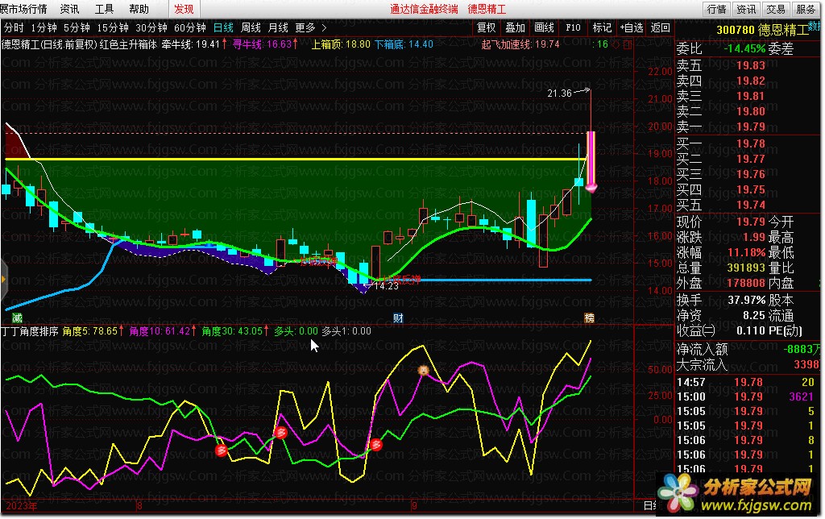This screenshot has height=519, width=825.
Task: Select the 日线 daily period
Action: click(x=224, y=28)
